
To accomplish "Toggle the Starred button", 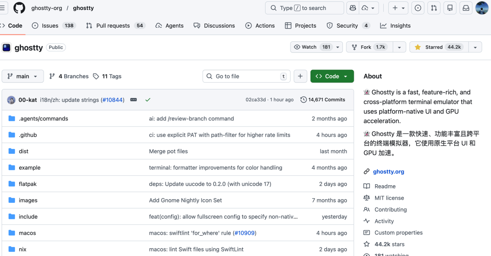I will [439, 47].
